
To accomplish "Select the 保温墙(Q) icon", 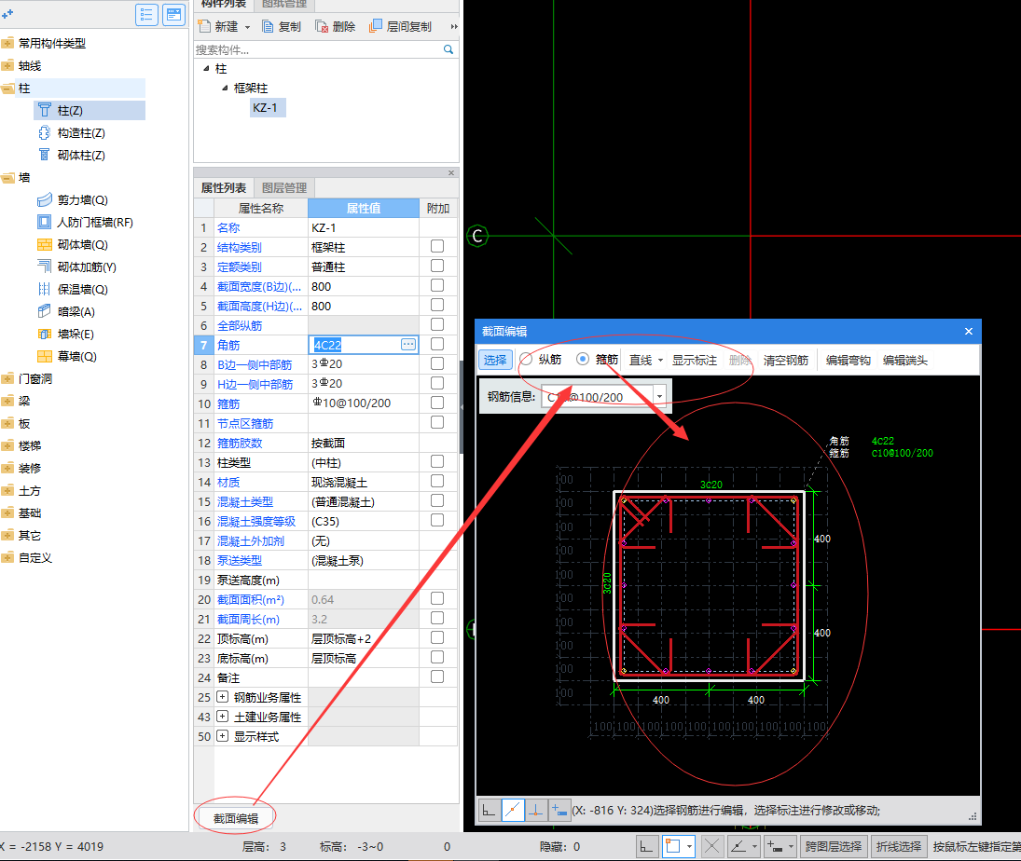I will (x=44, y=289).
